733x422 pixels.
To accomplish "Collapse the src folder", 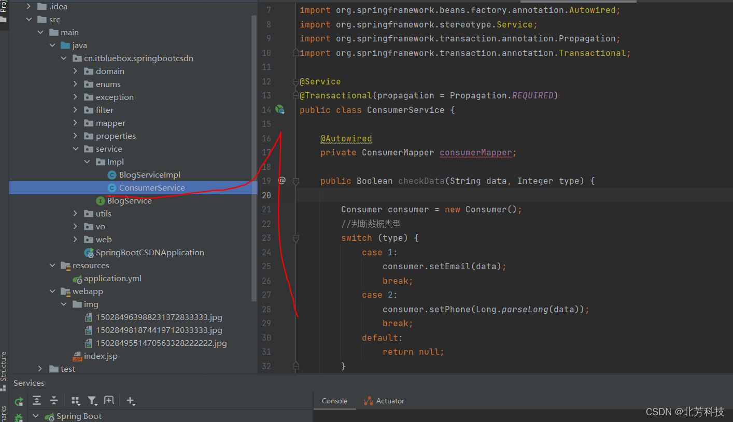I will tap(29, 20).
